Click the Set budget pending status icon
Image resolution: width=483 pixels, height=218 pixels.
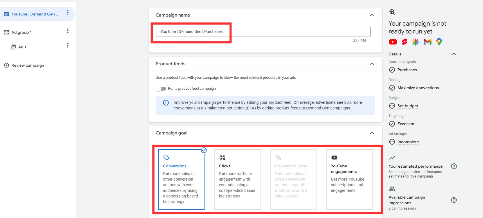(x=392, y=106)
